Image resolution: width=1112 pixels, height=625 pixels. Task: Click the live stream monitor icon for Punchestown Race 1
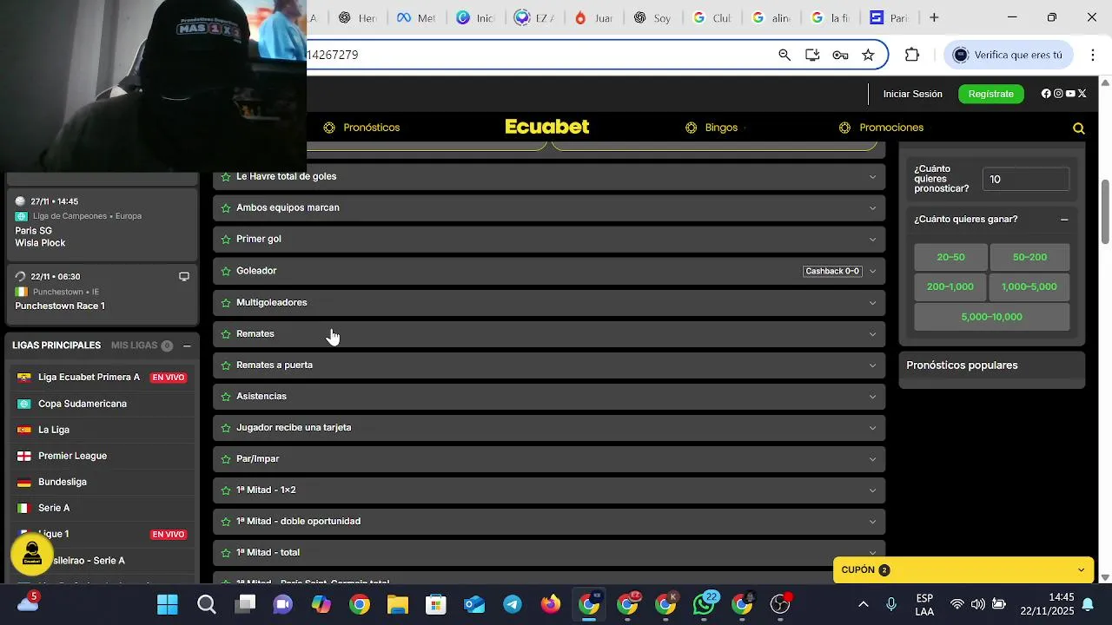(184, 277)
